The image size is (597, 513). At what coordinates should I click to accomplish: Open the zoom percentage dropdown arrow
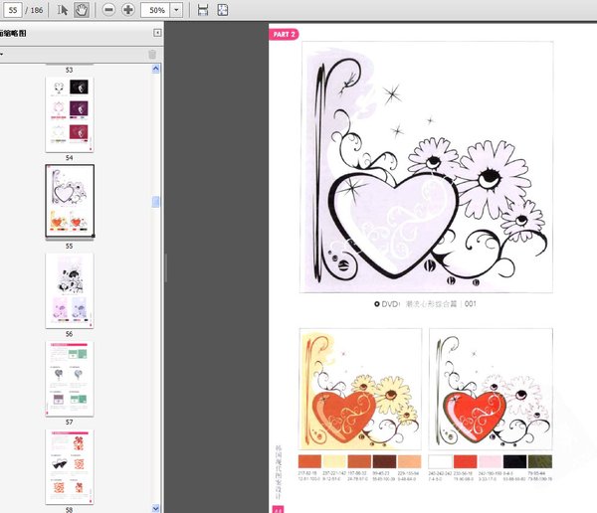(x=176, y=10)
